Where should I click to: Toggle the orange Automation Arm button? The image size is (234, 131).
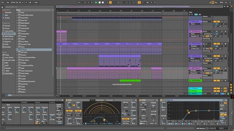(110, 3)
